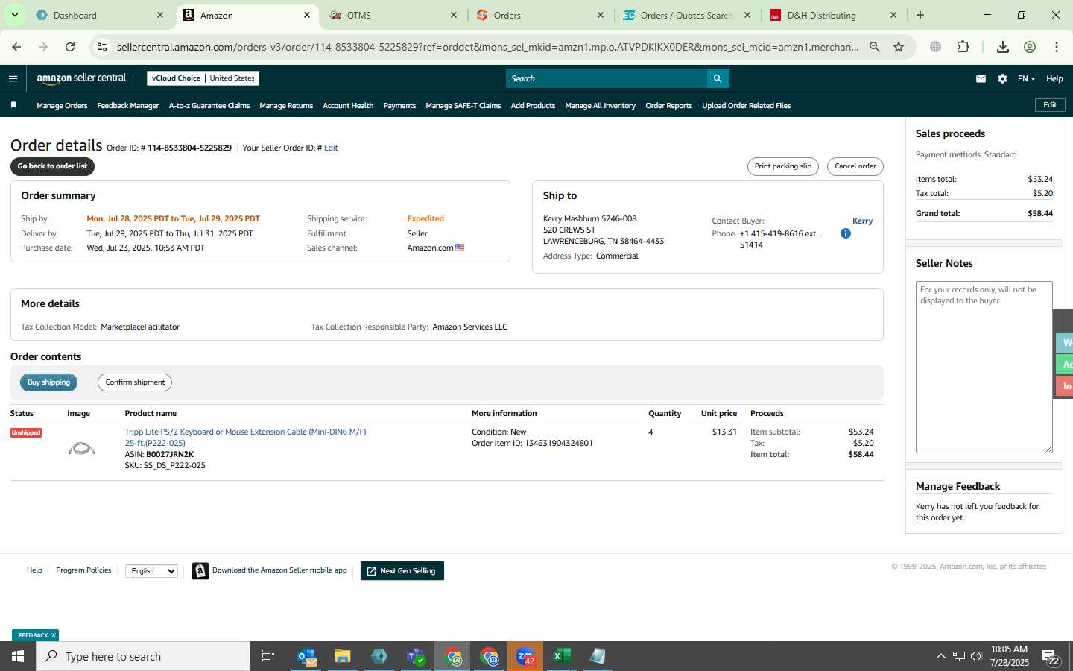The image size is (1073, 671).
Task: Open the browser extensions puzzle icon
Action: coord(963,47)
